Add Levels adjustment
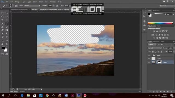Image resolution: width=175 pixels, height=98 pixels. pyautogui.click(x=157, y=31)
